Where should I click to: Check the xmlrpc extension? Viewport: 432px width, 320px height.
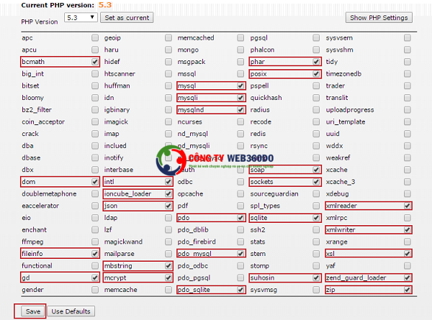pos(408,218)
